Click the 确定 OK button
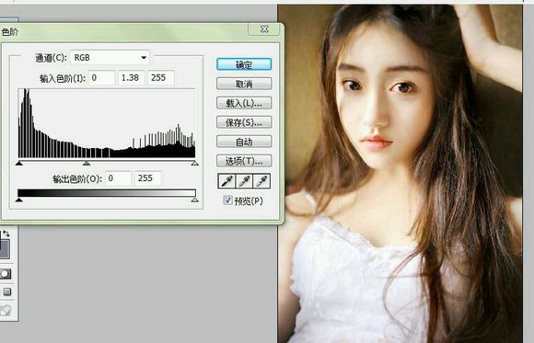The image size is (534, 343). [244, 64]
